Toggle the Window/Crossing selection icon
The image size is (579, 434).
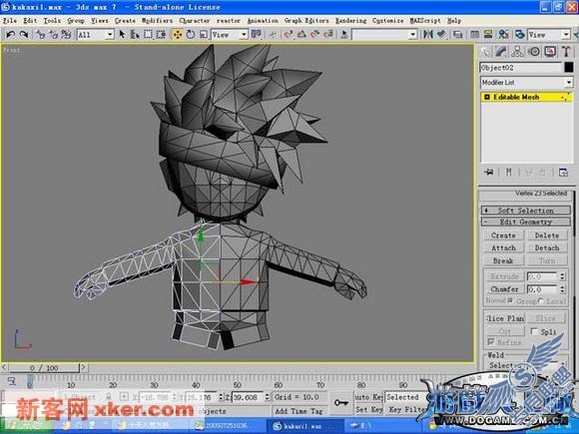[161, 35]
